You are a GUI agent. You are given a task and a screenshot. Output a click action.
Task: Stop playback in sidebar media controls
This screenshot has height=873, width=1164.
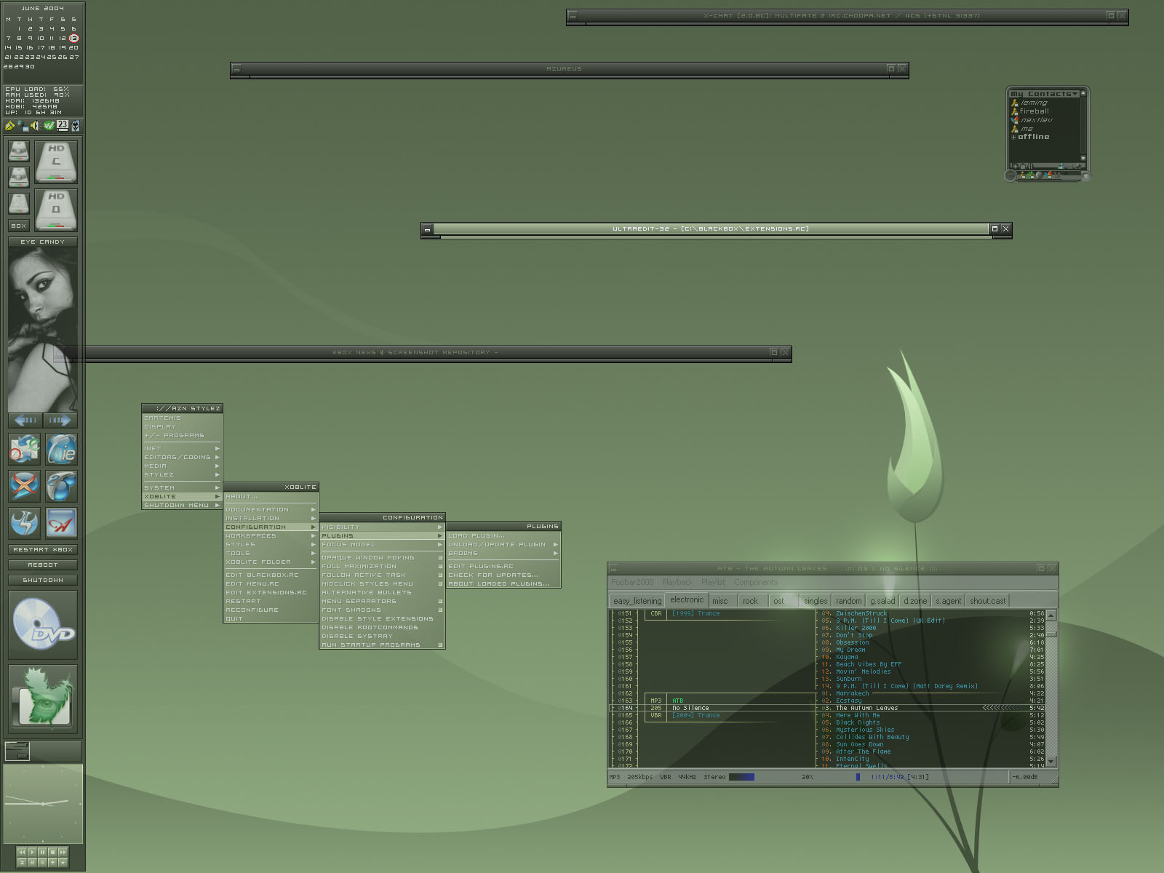pyautogui.click(x=53, y=852)
